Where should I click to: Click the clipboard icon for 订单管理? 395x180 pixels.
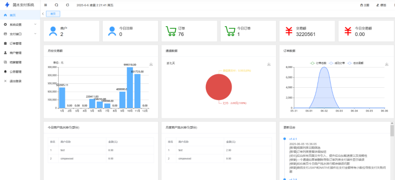coord(5,43)
